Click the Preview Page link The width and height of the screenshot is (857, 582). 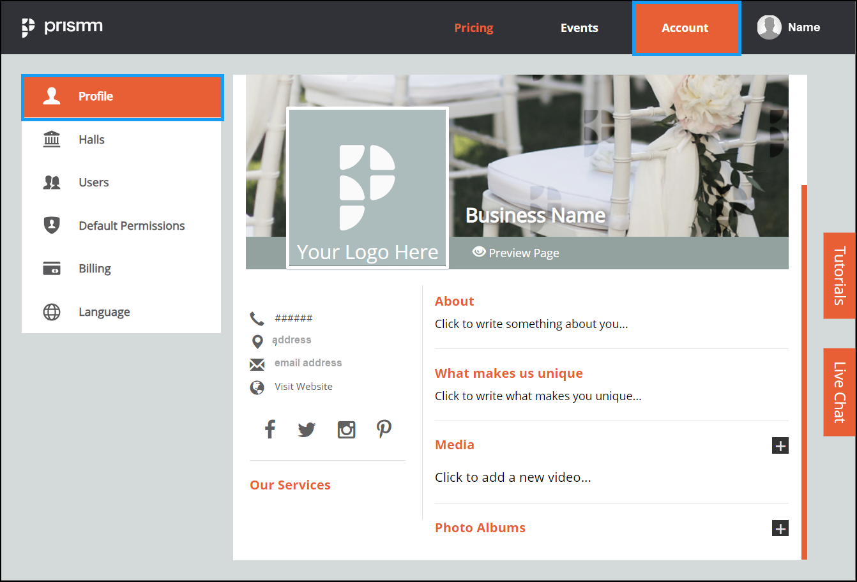[x=515, y=253]
